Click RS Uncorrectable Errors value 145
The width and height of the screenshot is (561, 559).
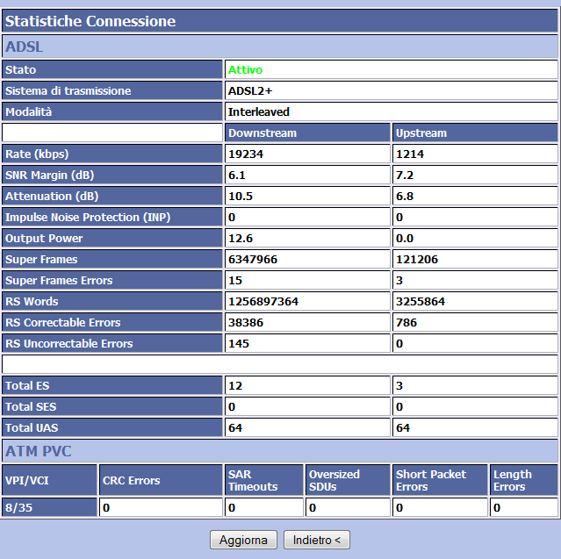coord(239,343)
